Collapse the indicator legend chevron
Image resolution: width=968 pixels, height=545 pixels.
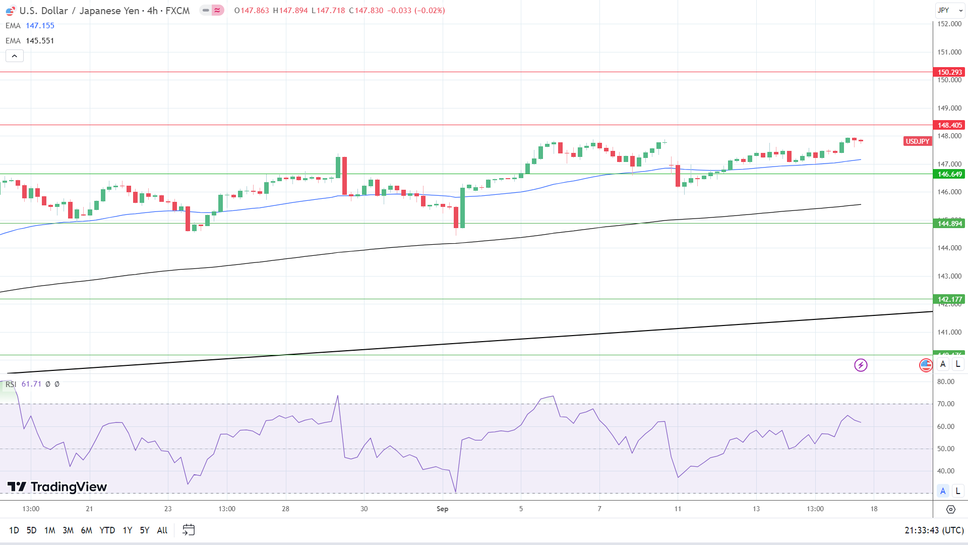[15, 56]
